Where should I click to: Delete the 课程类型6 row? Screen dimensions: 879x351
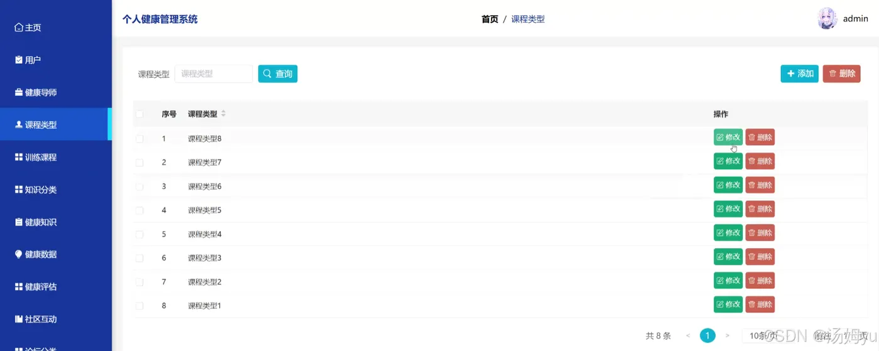click(760, 185)
